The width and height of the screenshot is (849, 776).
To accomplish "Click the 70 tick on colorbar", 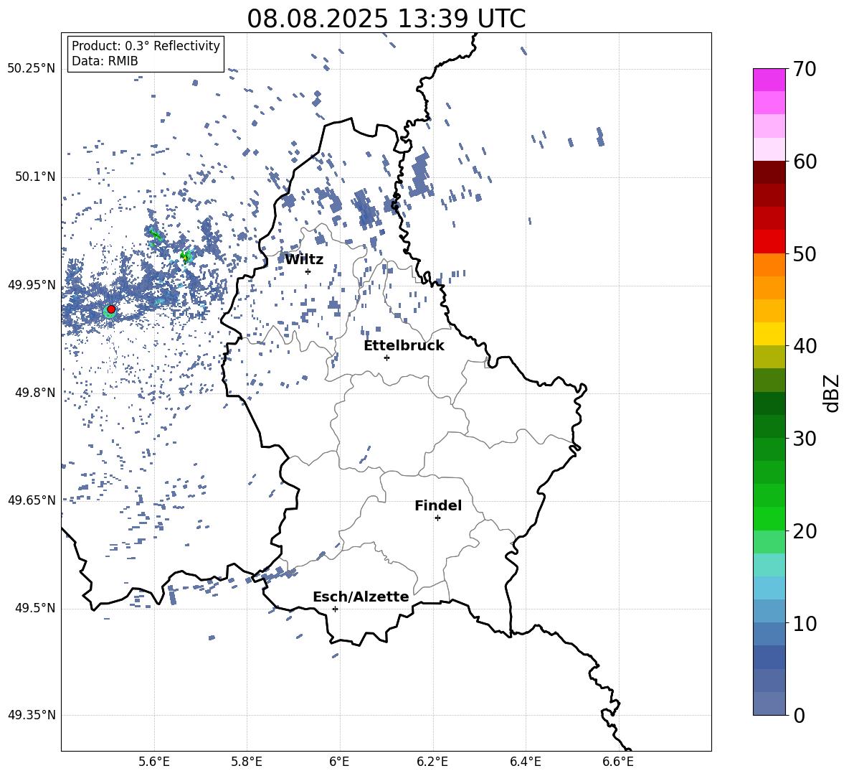I will pyautogui.click(x=805, y=69).
